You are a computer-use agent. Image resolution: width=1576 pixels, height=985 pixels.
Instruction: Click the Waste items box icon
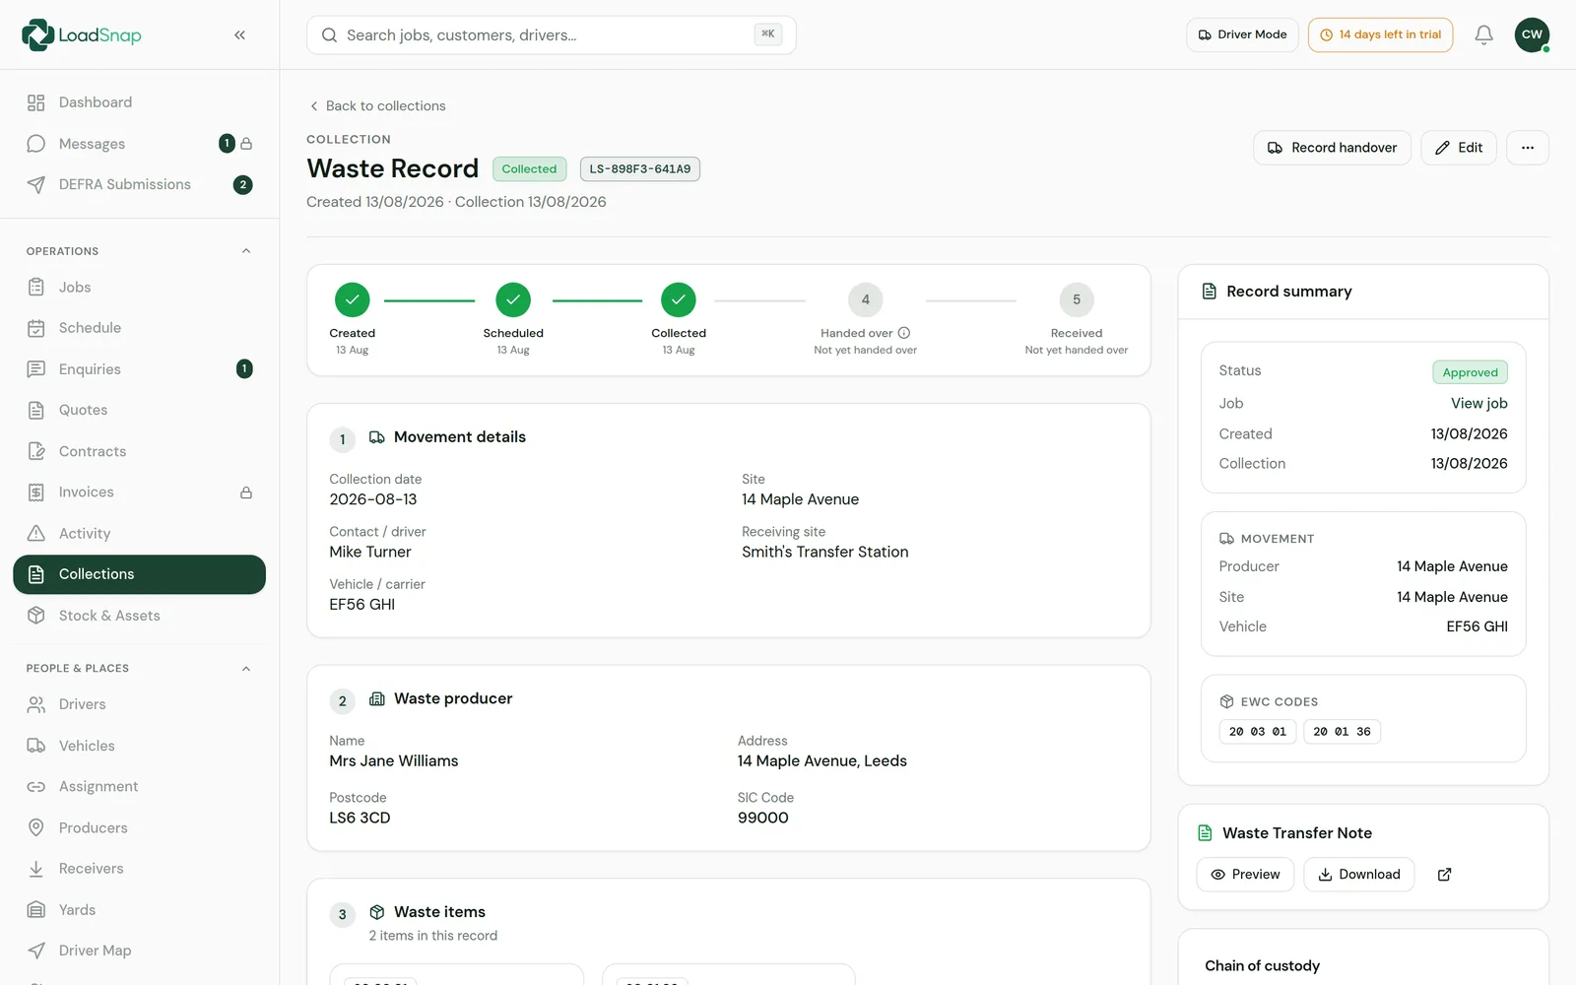tap(377, 912)
